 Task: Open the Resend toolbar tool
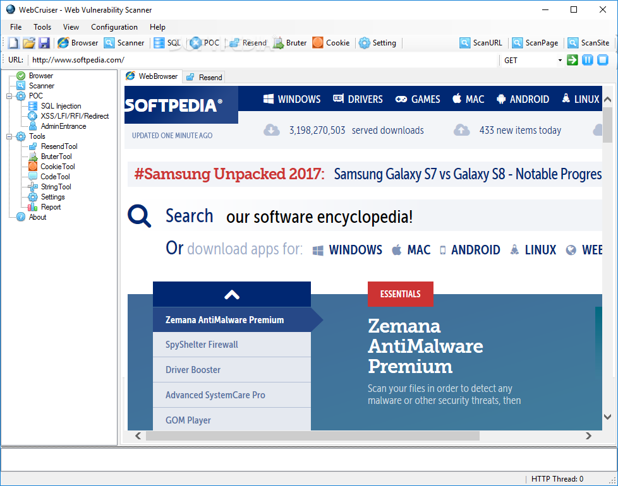coord(248,43)
